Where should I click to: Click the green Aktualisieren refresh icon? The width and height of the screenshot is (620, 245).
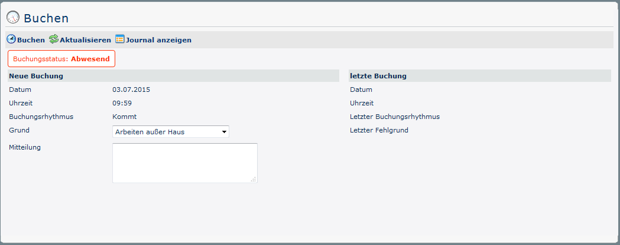[x=54, y=39]
